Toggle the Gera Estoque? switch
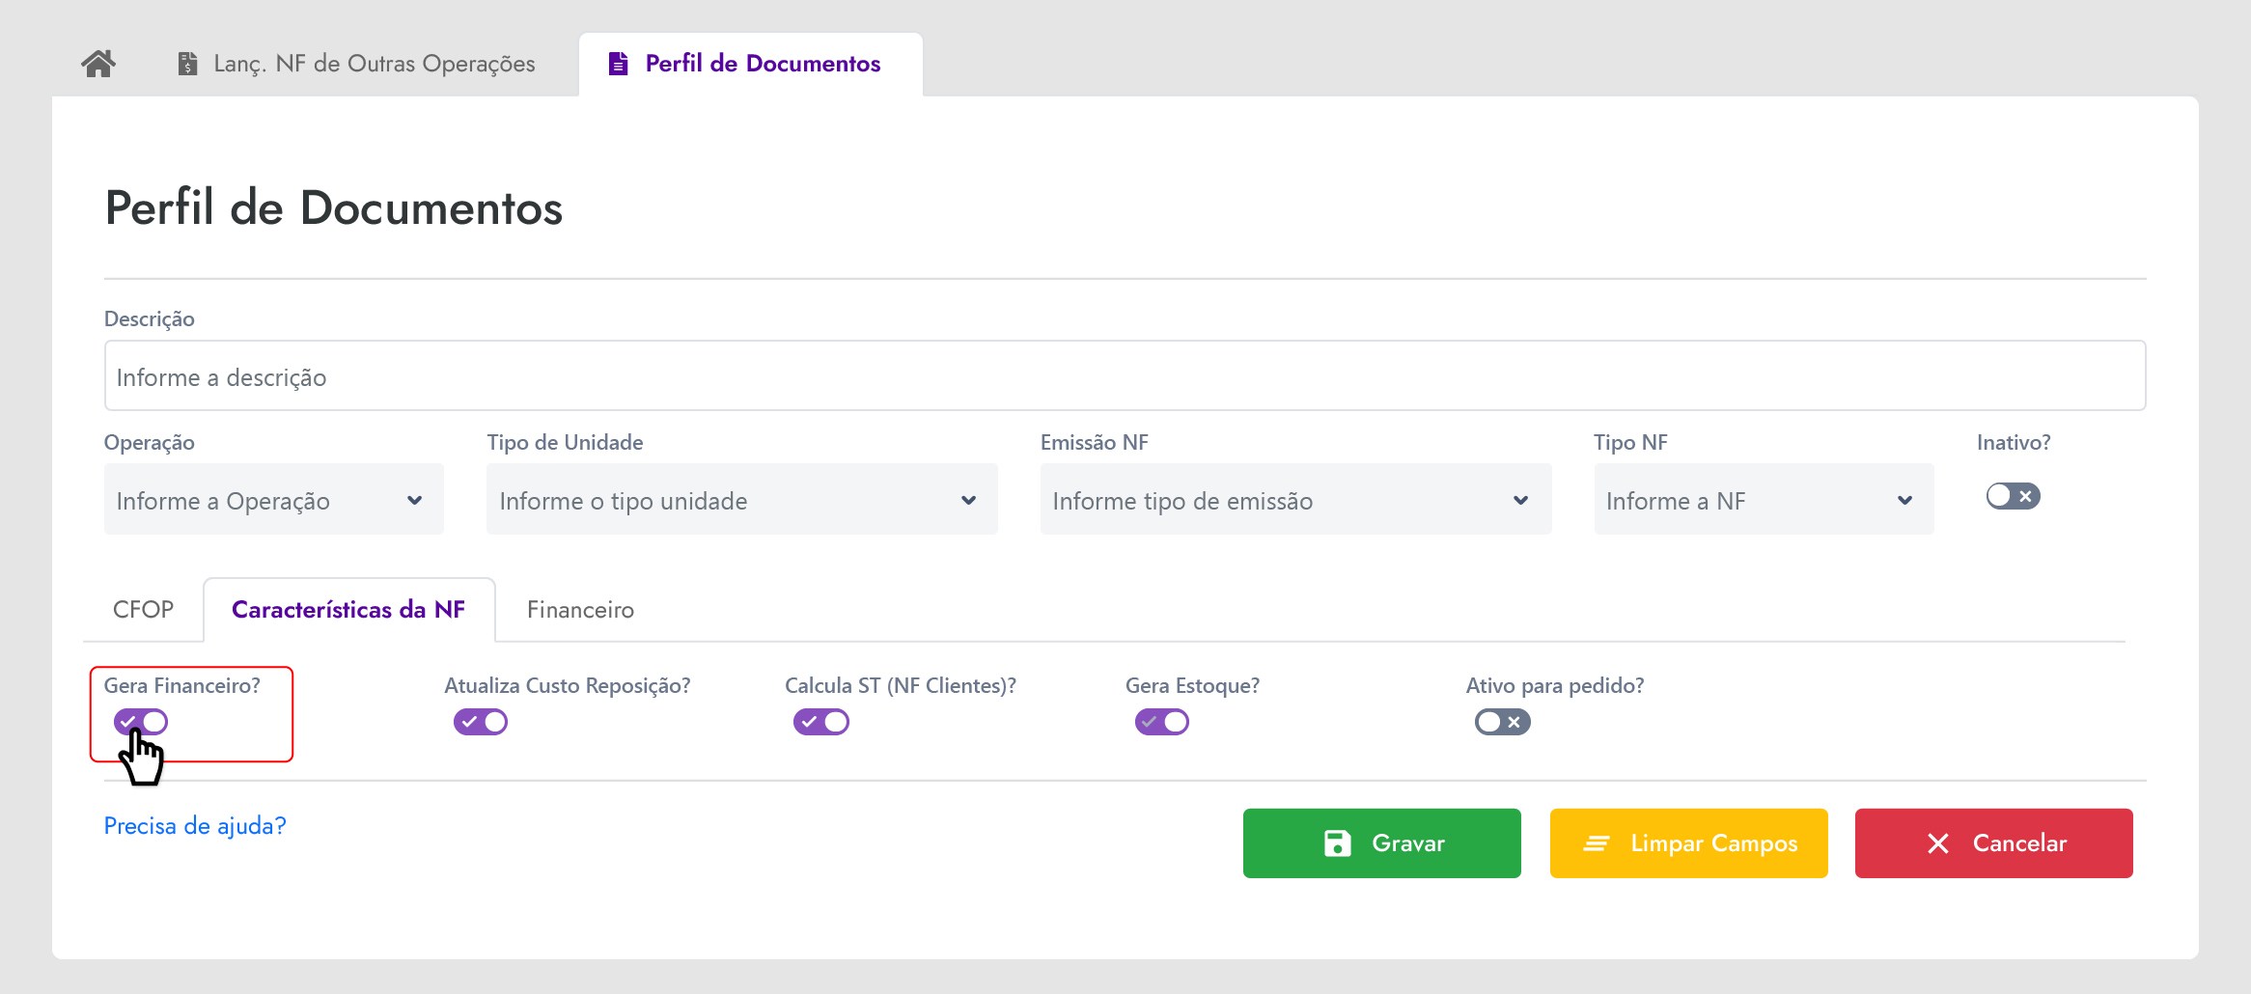This screenshot has height=994, width=2251. [1162, 722]
